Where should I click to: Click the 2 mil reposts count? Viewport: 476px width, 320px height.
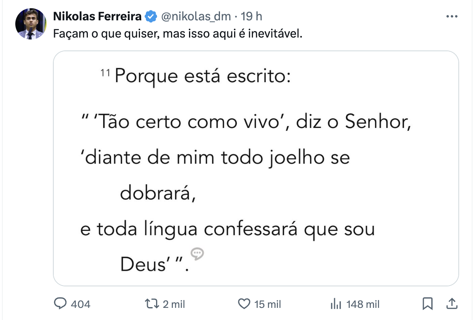coord(174,304)
